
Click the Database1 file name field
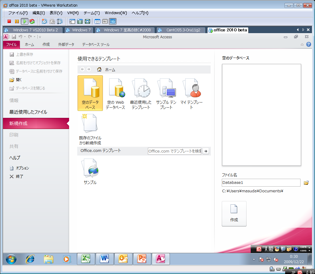[261, 183]
